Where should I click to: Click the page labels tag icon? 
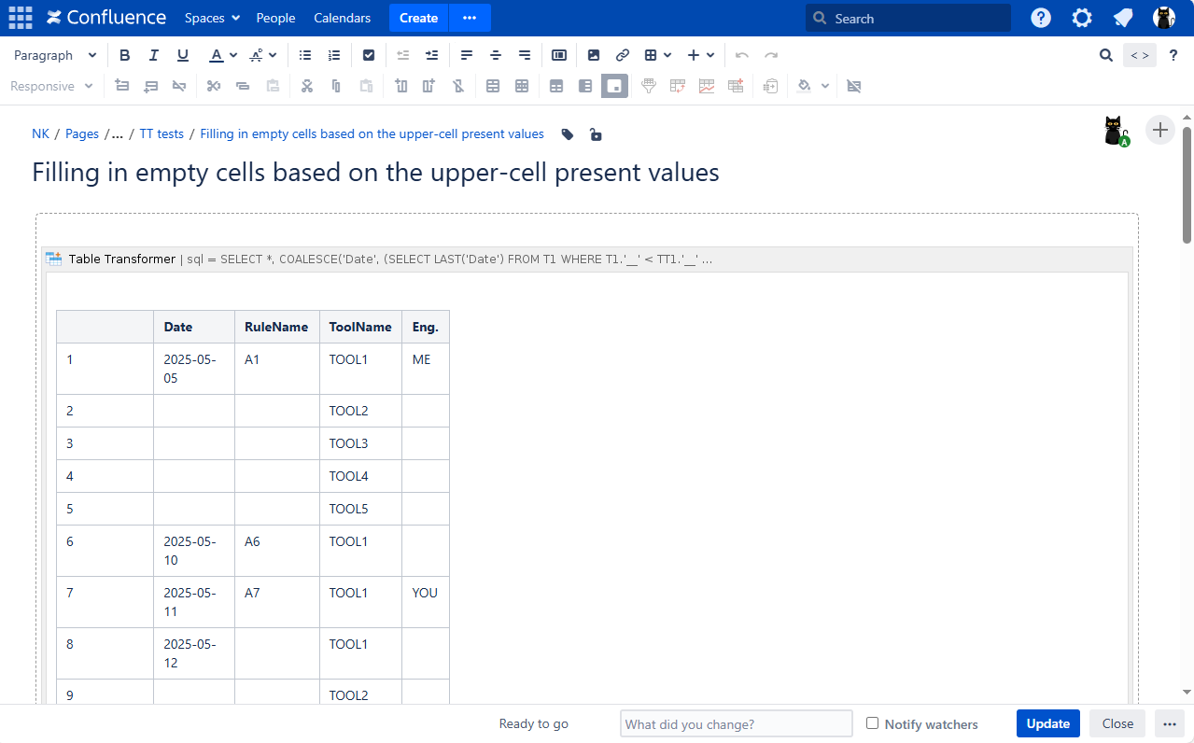click(x=568, y=134)
